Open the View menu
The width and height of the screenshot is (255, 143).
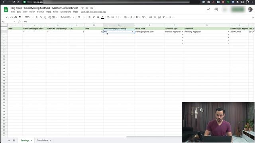(25, 12)
